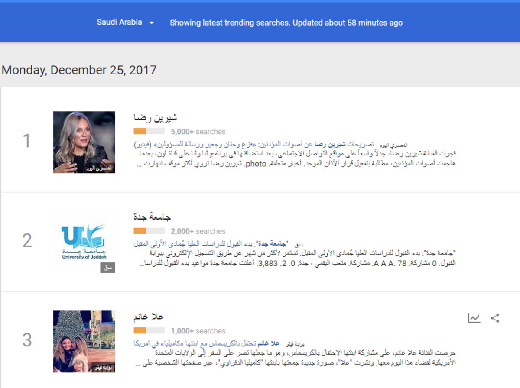The width and height of the screenshot is (520, 388).
Task: Click the سبق source badge on the Jeddah thumbnail
Action: (x=107, y=268)
